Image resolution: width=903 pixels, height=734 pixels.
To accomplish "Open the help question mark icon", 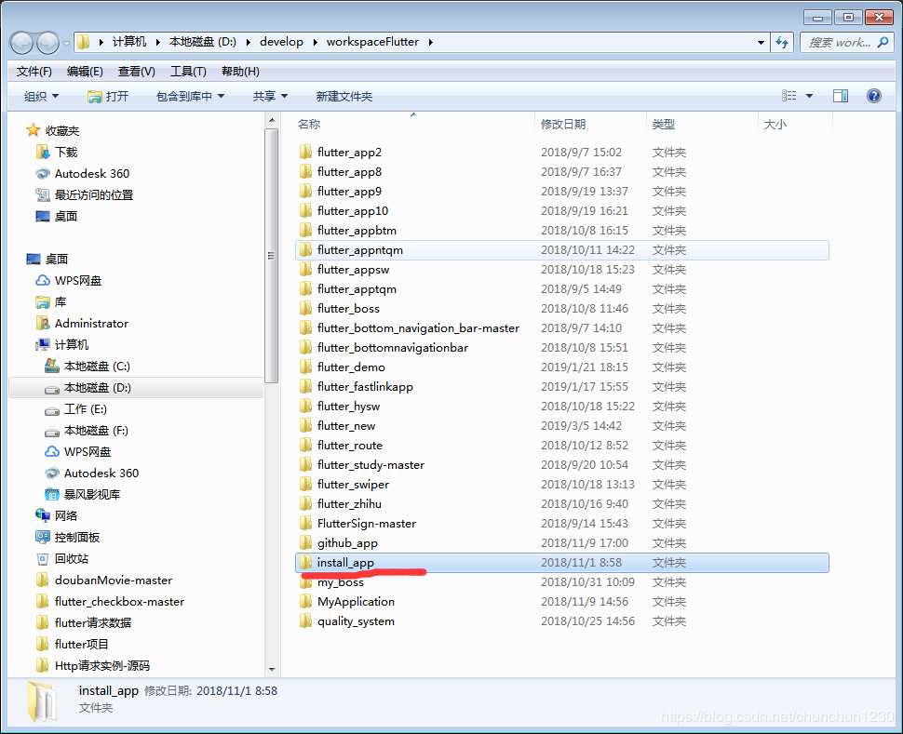I will [x=873, y=96].
